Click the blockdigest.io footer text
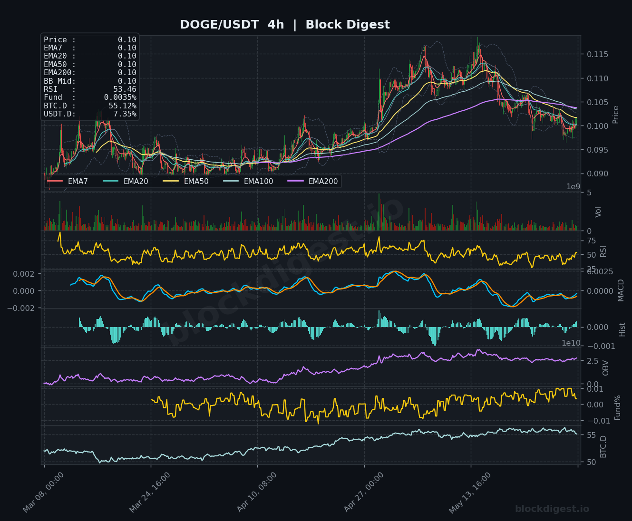Image resolution: width=632 pixels, height=521 pixels. coord(552,509)
